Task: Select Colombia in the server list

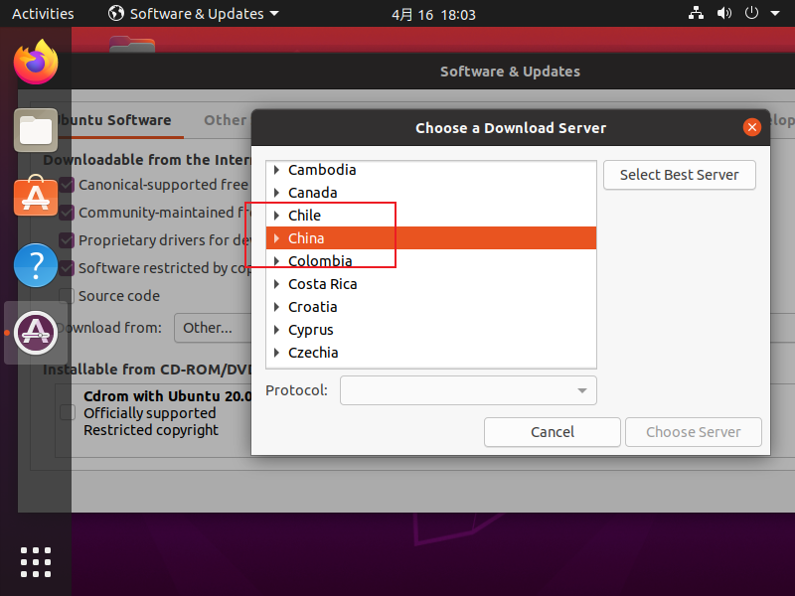Action: 431,261
